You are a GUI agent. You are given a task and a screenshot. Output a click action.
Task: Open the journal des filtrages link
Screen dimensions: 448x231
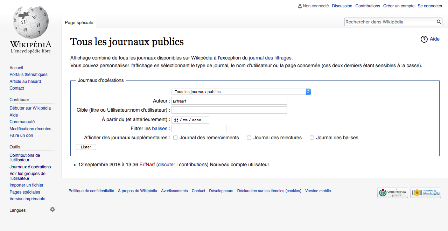pos(270,58)
